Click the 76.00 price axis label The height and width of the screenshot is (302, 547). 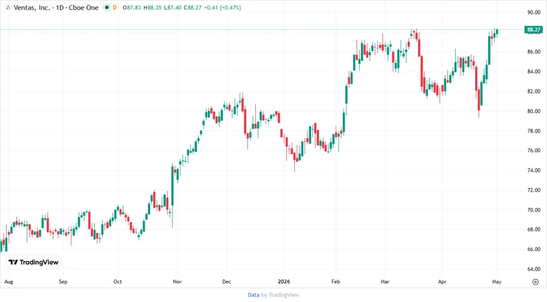pos(534,150)
